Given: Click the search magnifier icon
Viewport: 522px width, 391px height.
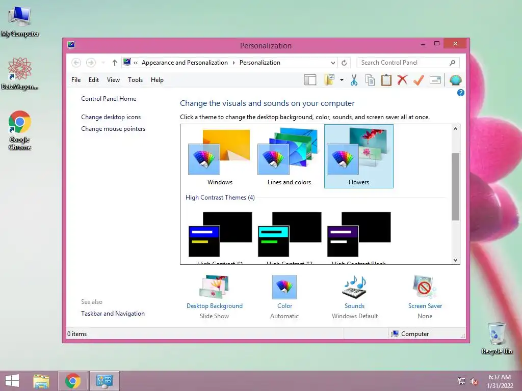Looking at the screenshot, I should (452, 63).
